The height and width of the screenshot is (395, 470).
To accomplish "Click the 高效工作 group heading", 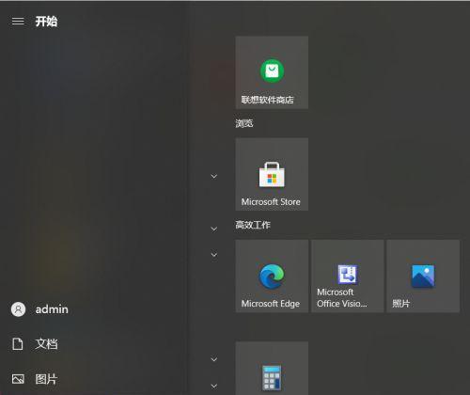I will click(x=253, y=225).
